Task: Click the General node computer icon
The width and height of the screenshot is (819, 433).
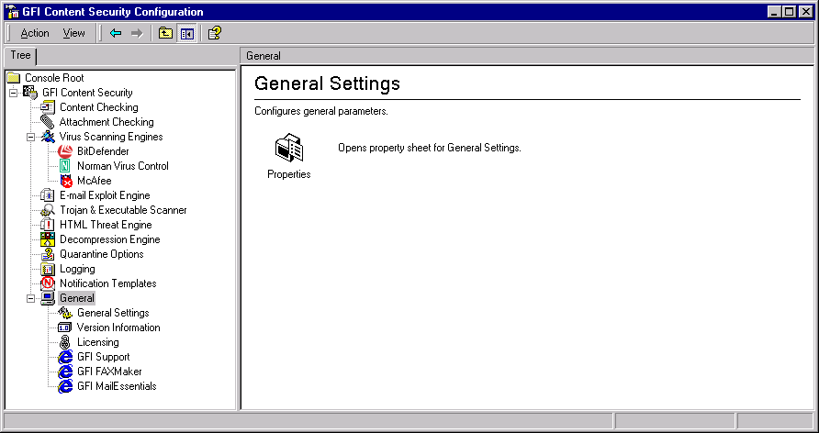Action: click(x=48, y=298)
